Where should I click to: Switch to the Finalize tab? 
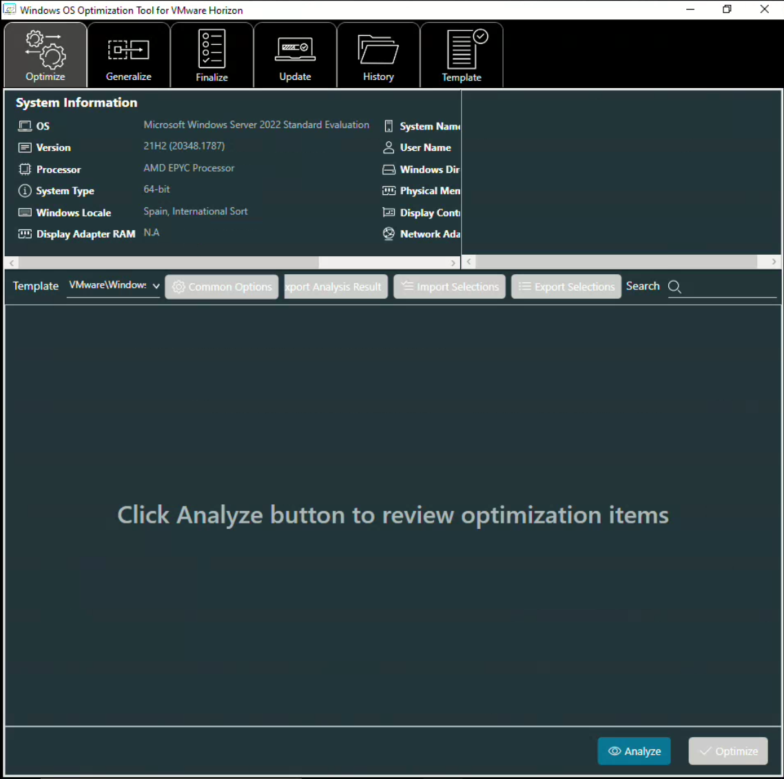point(212,56)
